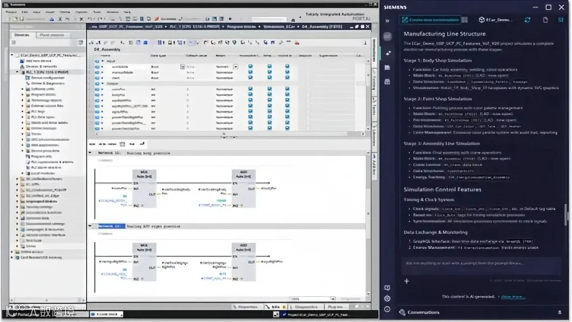Click the save project icon in main toolbar
The height and width of the screenshot is (322, 572).
click(x=22, y=19)
